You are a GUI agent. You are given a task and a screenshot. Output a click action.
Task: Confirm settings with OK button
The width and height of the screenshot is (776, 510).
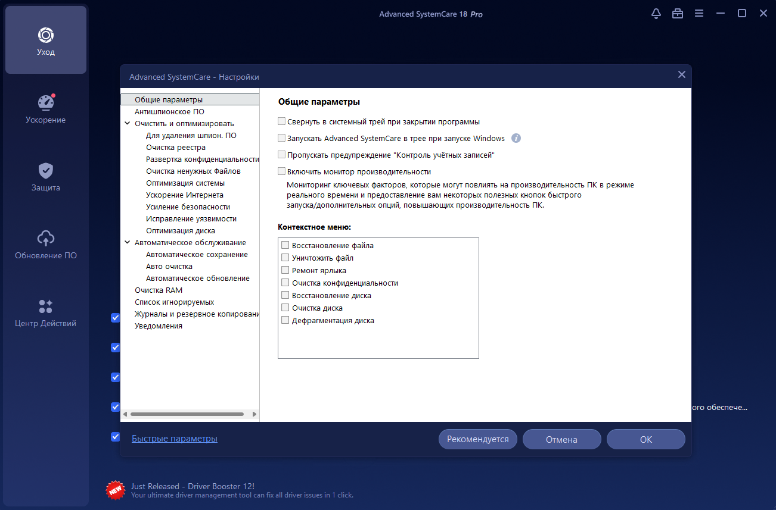[x=646, y=439]
